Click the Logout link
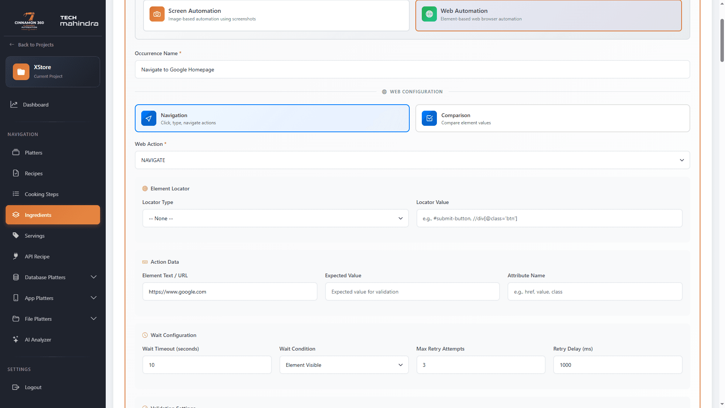 tap(53, 387)
